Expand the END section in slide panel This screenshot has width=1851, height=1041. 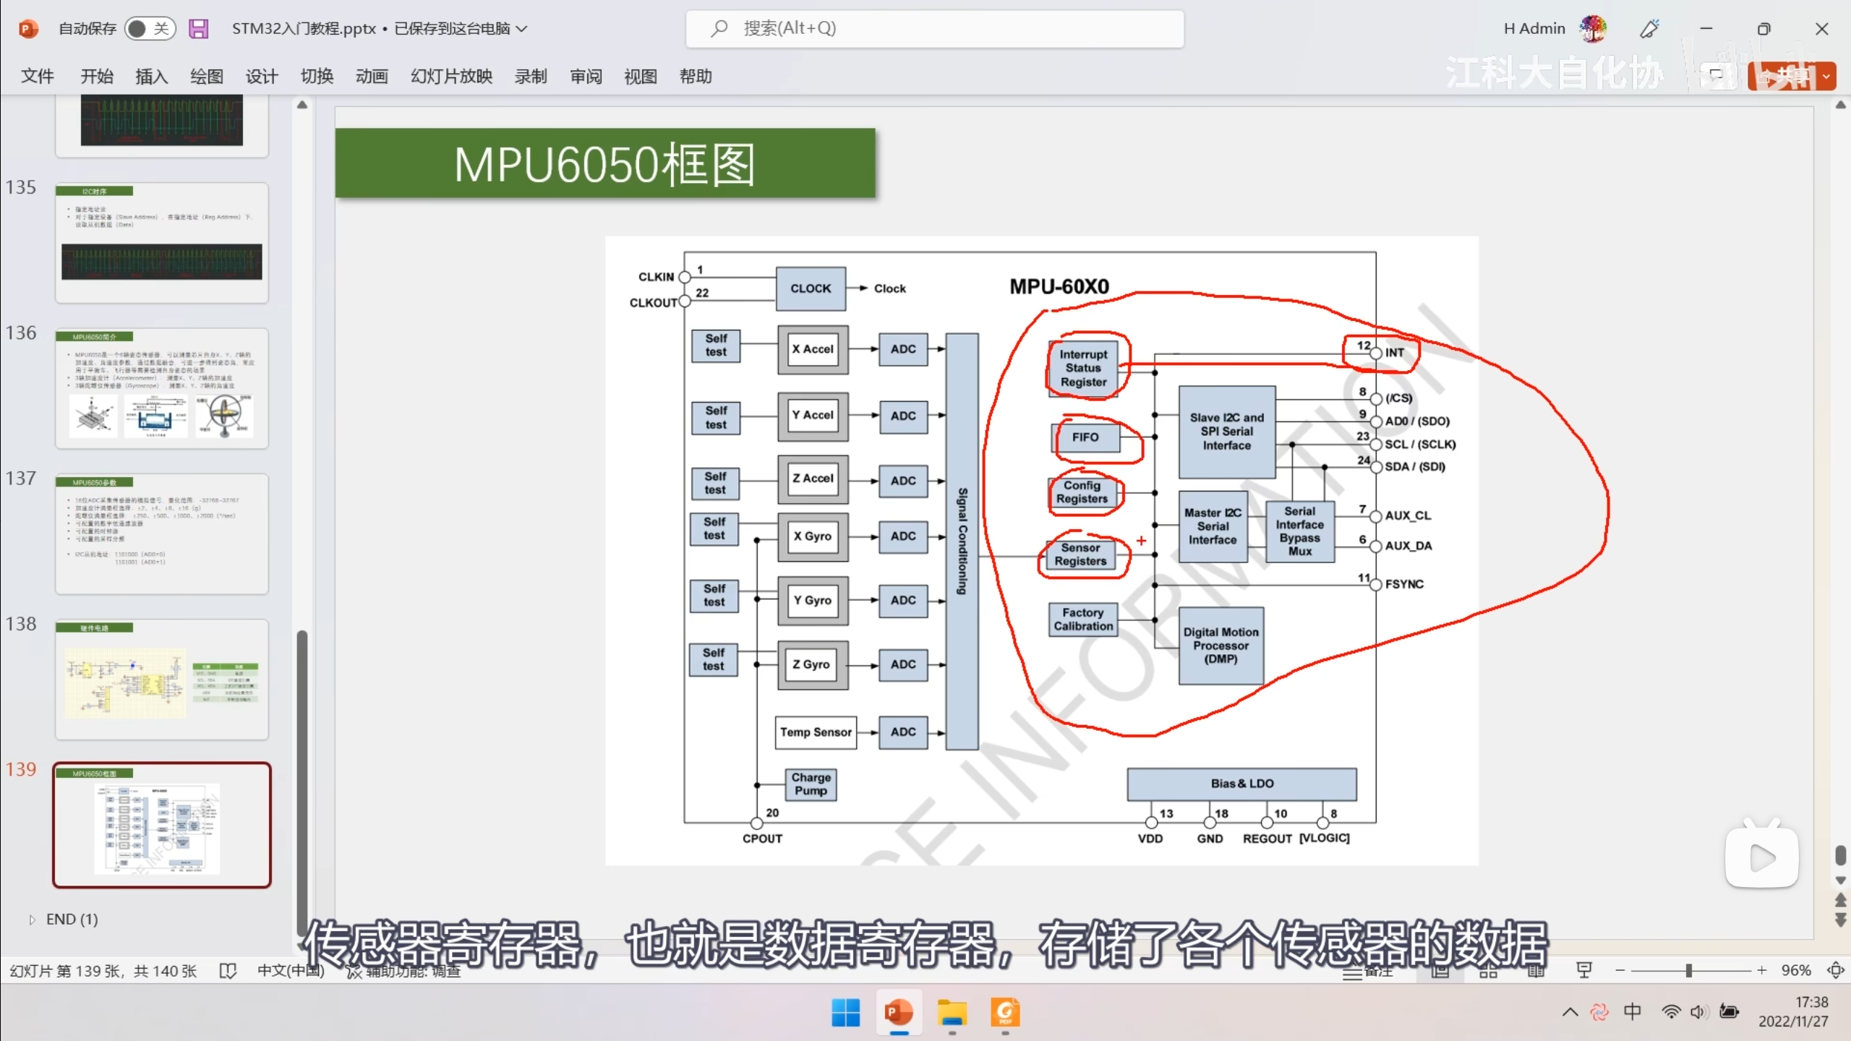pyautogui.click(x=32, y=920)
